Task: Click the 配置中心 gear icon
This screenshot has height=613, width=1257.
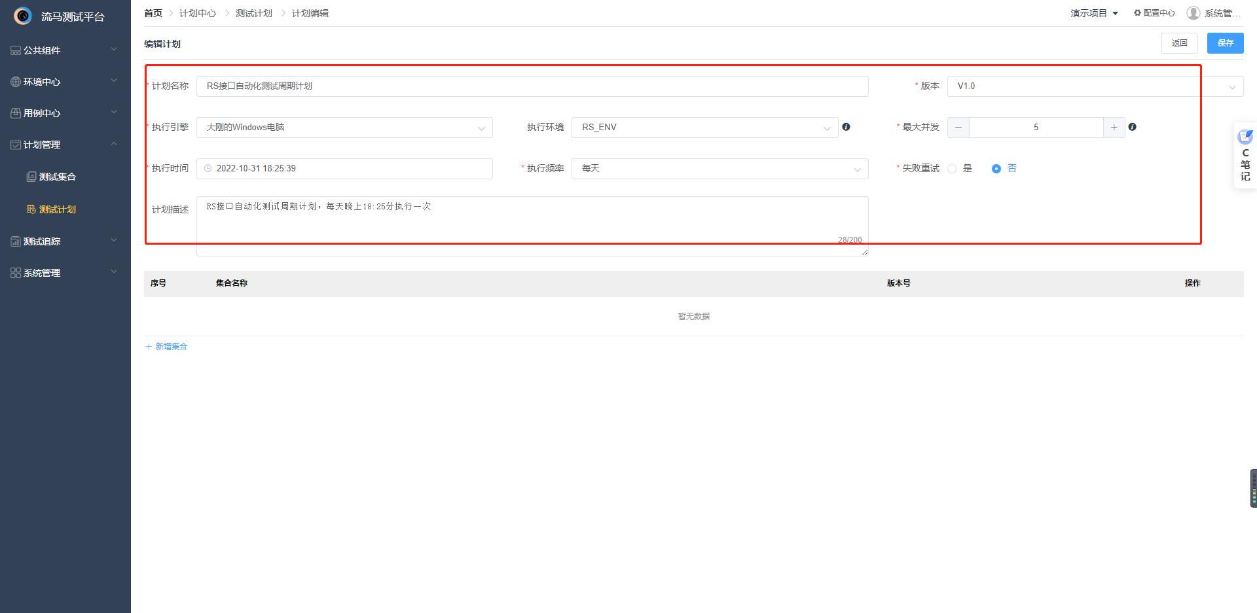Action: [1137, 13]
